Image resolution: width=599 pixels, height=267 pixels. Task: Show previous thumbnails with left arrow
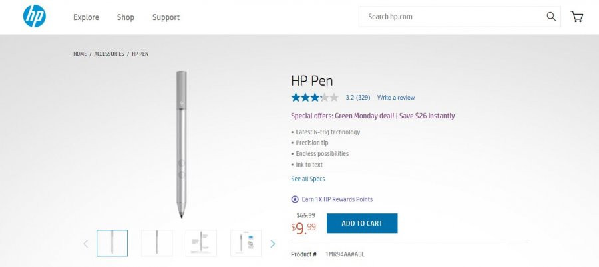click(x=86, y=244)
